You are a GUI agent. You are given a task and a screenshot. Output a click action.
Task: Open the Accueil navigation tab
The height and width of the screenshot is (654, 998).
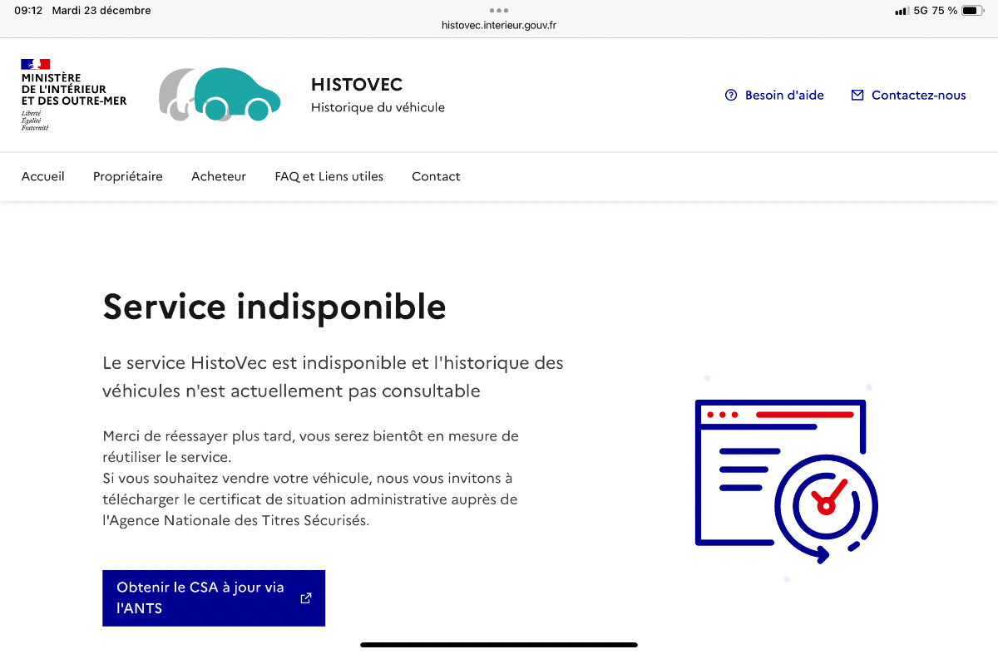point(43,176)
